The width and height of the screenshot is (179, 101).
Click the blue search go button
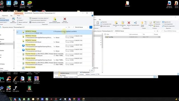(91, 27)
